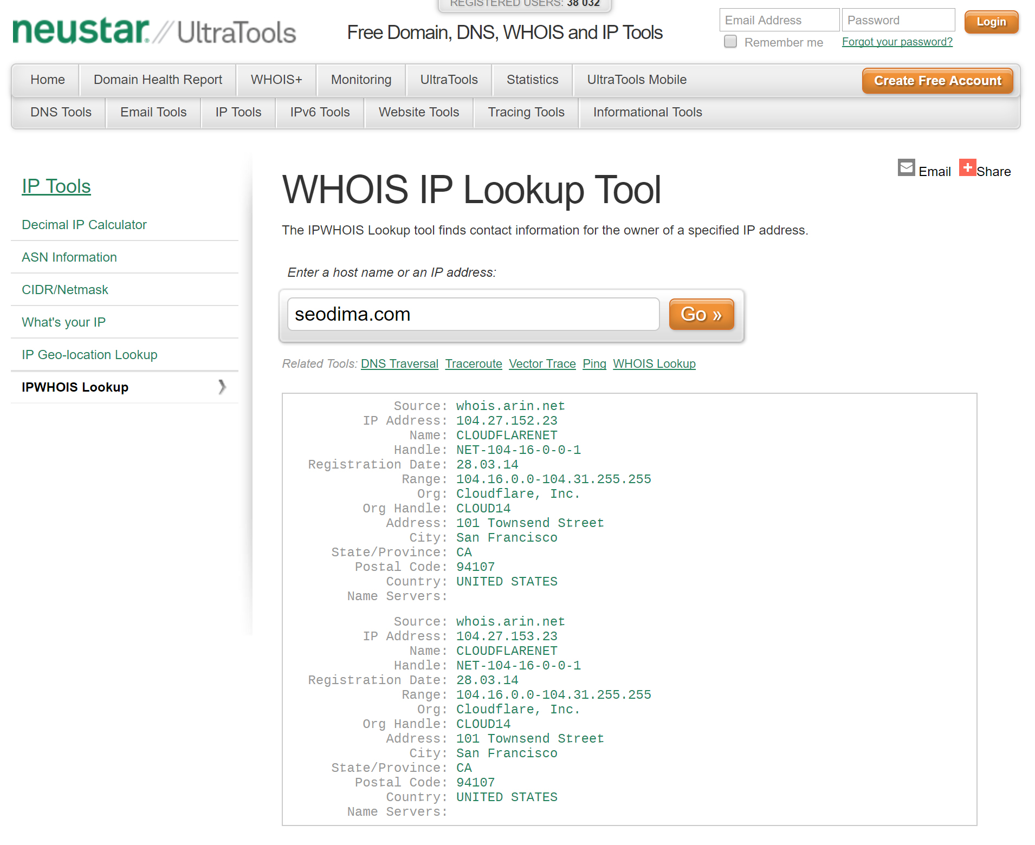Click the neustar UltraTools logo
This screenshot has height=845, width=1035.
[x=154, y=31]
